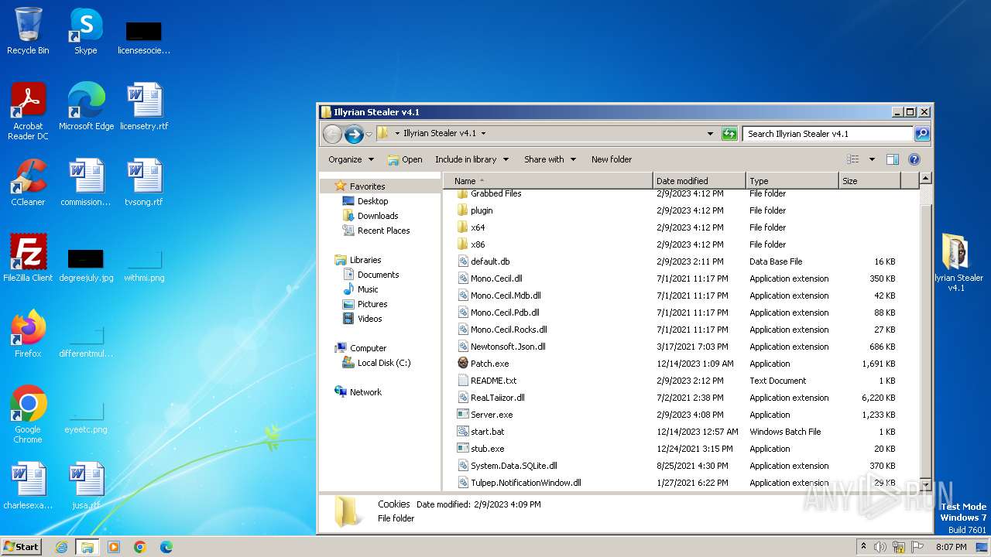
Task: Click the volume speaker tray icon
Action: [880, 547]
